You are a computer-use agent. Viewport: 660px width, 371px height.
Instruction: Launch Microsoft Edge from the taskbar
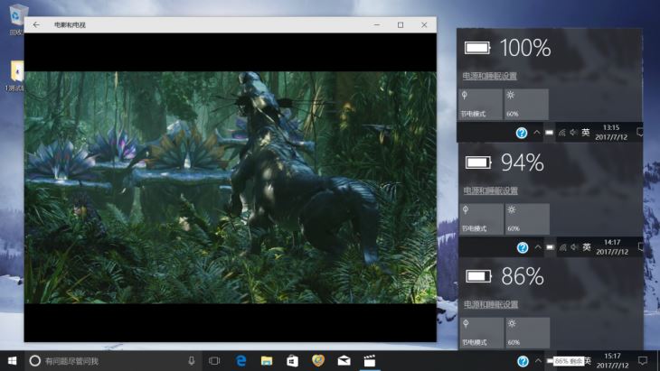tap(240, 361)
